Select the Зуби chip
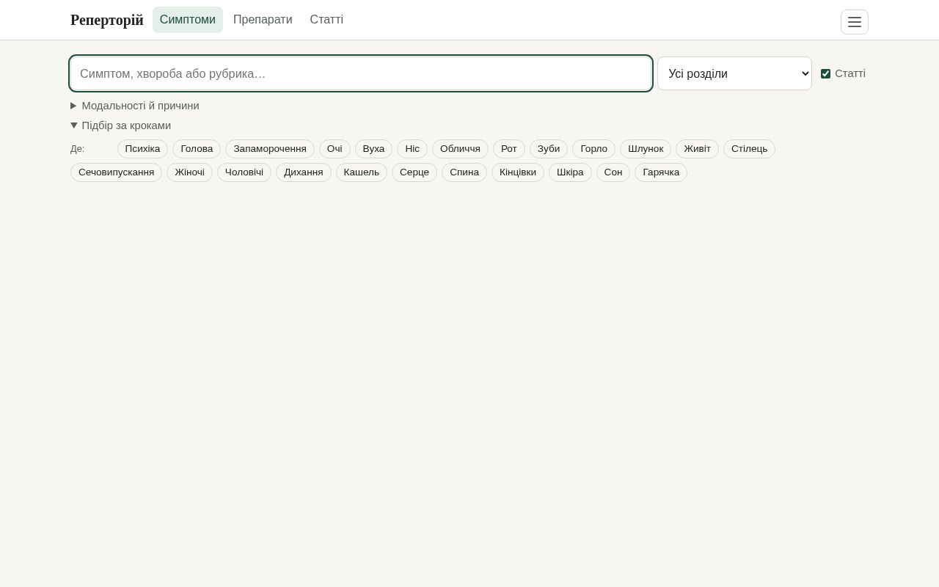939x587 pixels. (x=549, y=149)
